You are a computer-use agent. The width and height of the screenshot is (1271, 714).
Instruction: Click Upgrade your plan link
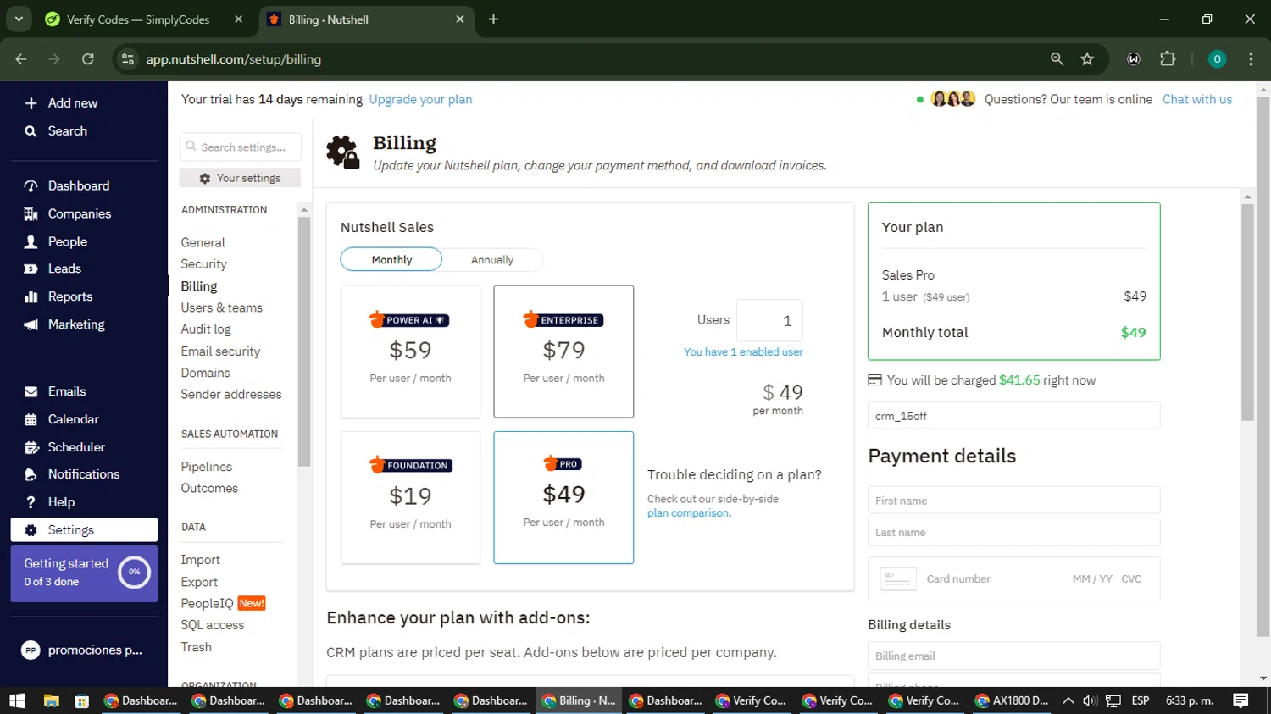420,99
